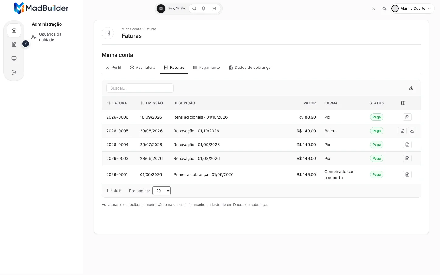Screen dimensions: 440x275
Task: Select the Faturas tab
Action: click(174, 68)
